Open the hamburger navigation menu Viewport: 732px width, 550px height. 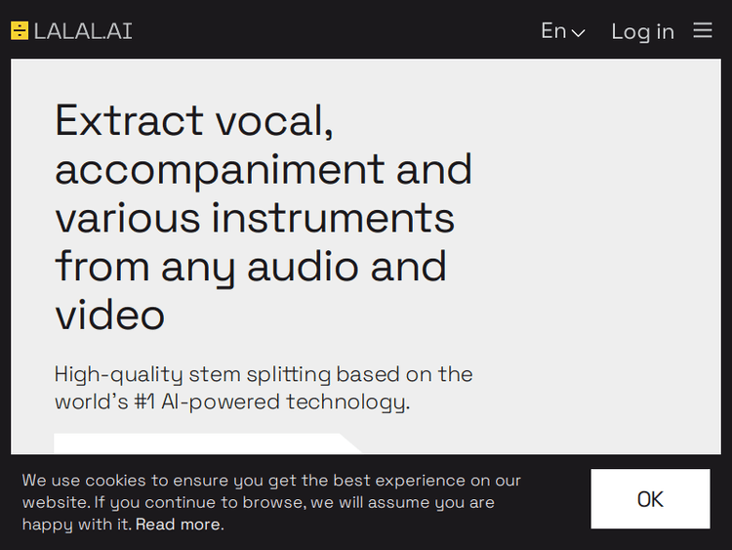tap(703, 30)
